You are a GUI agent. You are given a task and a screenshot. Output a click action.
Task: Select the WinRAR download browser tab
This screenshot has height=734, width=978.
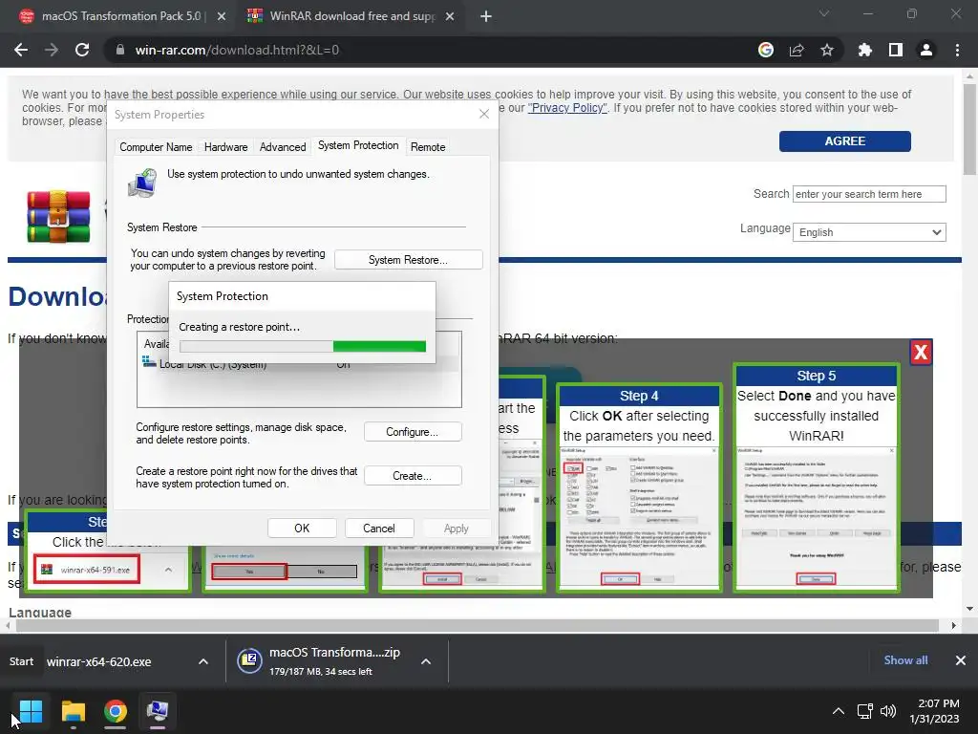(350, 16)
